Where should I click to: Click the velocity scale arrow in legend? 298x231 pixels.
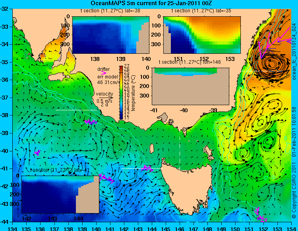106,98
